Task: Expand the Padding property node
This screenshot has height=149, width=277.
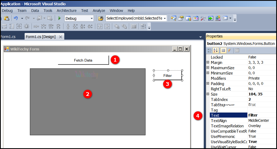Action: click(x=208, y=83)
